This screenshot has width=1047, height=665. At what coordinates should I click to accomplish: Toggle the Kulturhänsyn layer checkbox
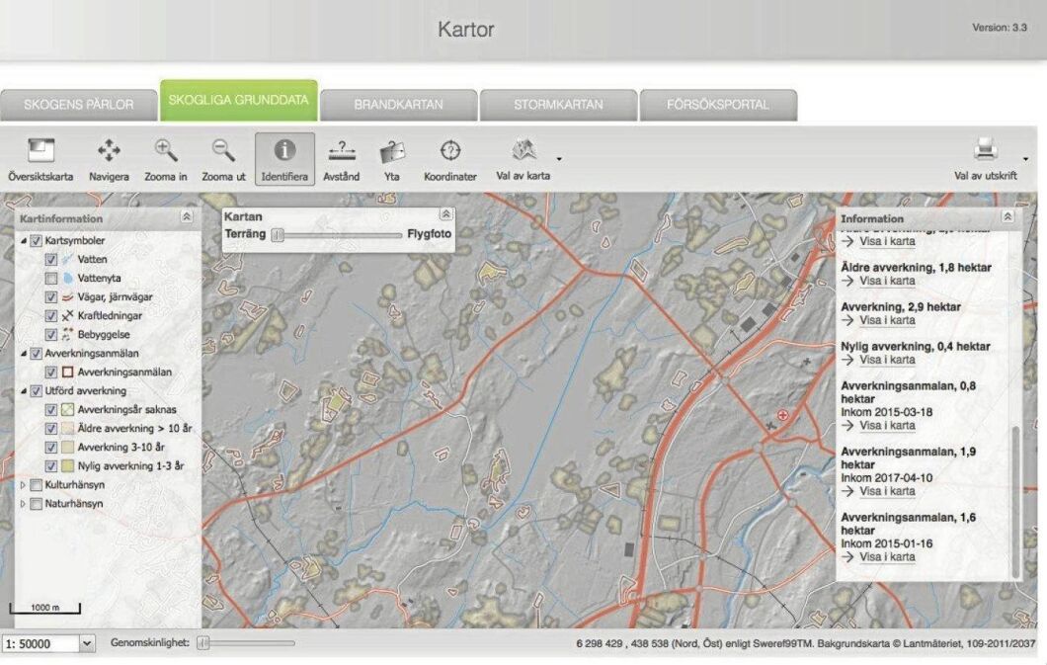37,485
